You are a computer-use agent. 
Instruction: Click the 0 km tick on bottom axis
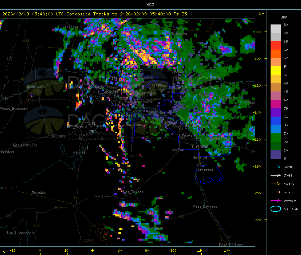coord(40,250)
